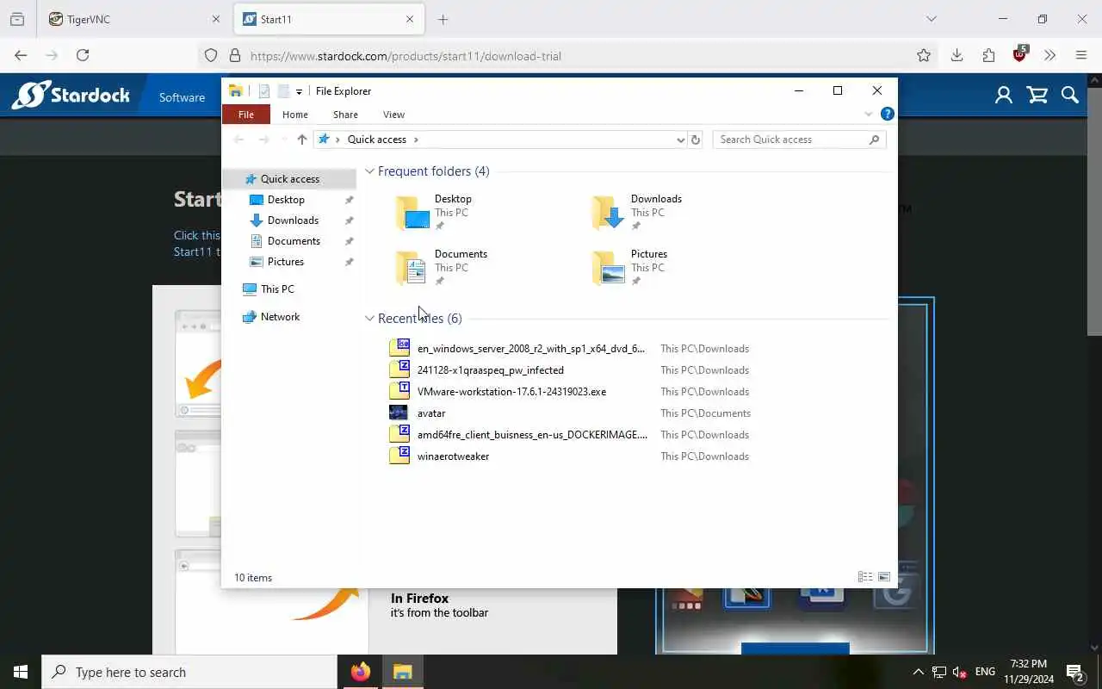The width and height of the screenshot is (1102, 689).
Task: Select the avatar recent file
Action: 431,413
